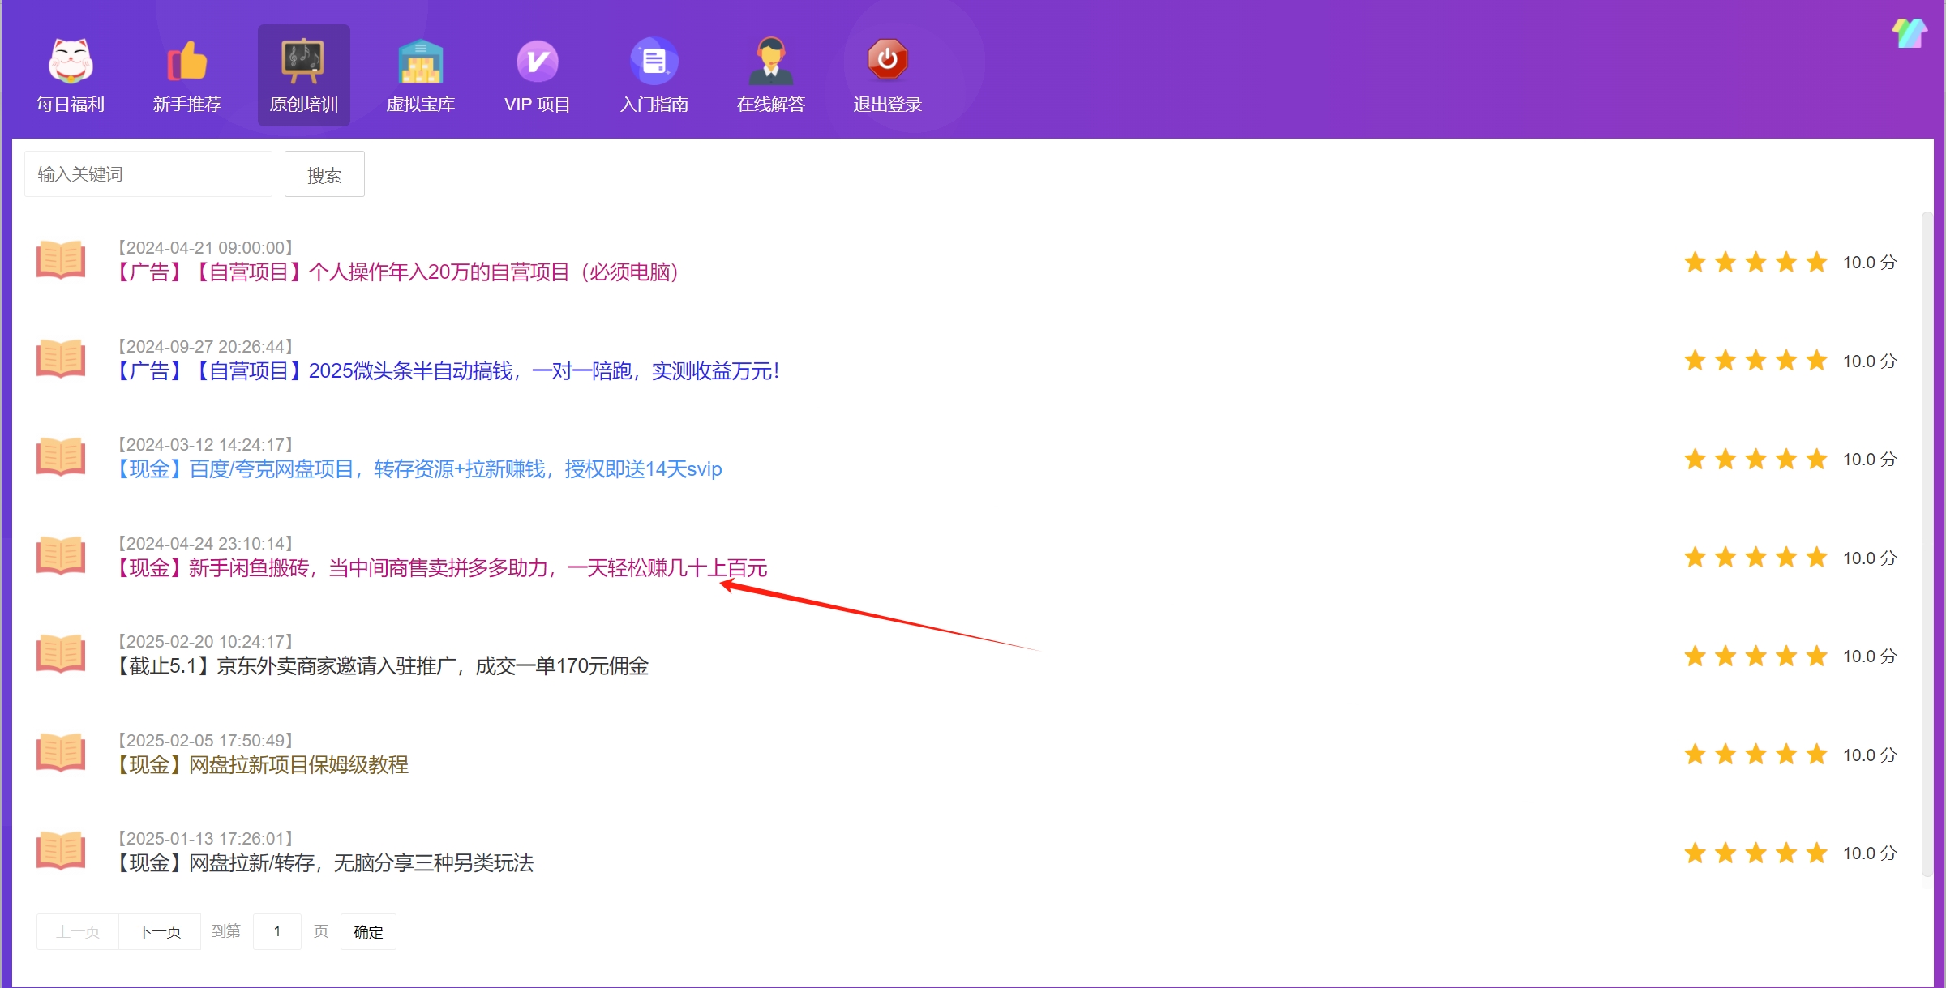Click the 新手推荐 thumbs-up icon
The image size is (1946, 988).
(187, 61)
